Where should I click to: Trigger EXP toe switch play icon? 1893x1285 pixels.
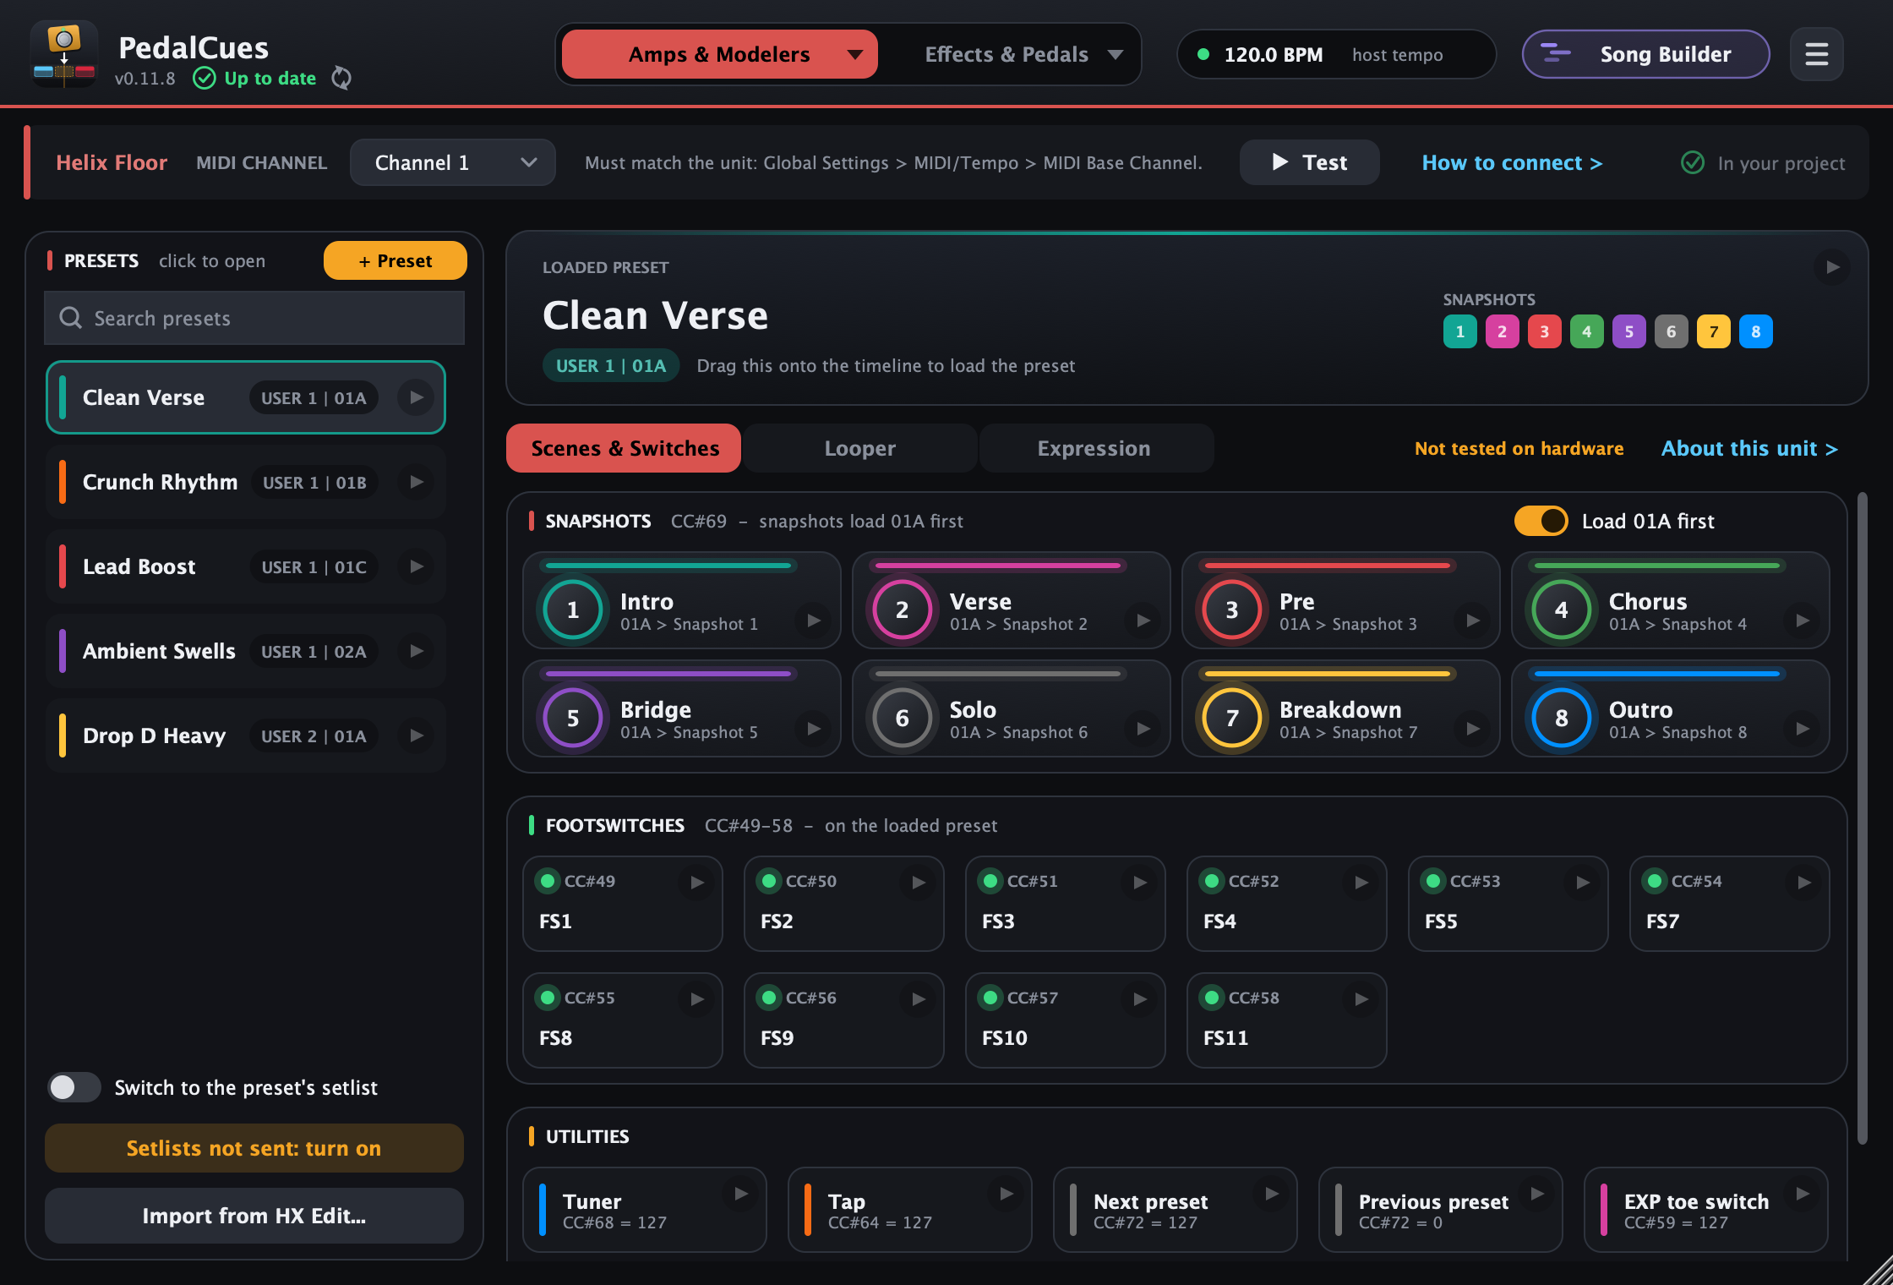(1803, 1194)
